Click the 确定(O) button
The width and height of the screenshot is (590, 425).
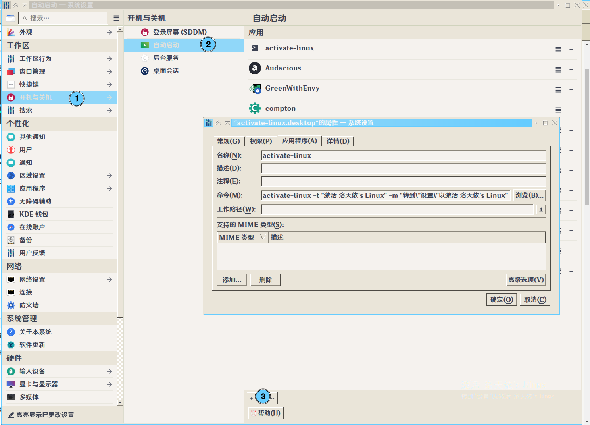(x=501, y=300)
